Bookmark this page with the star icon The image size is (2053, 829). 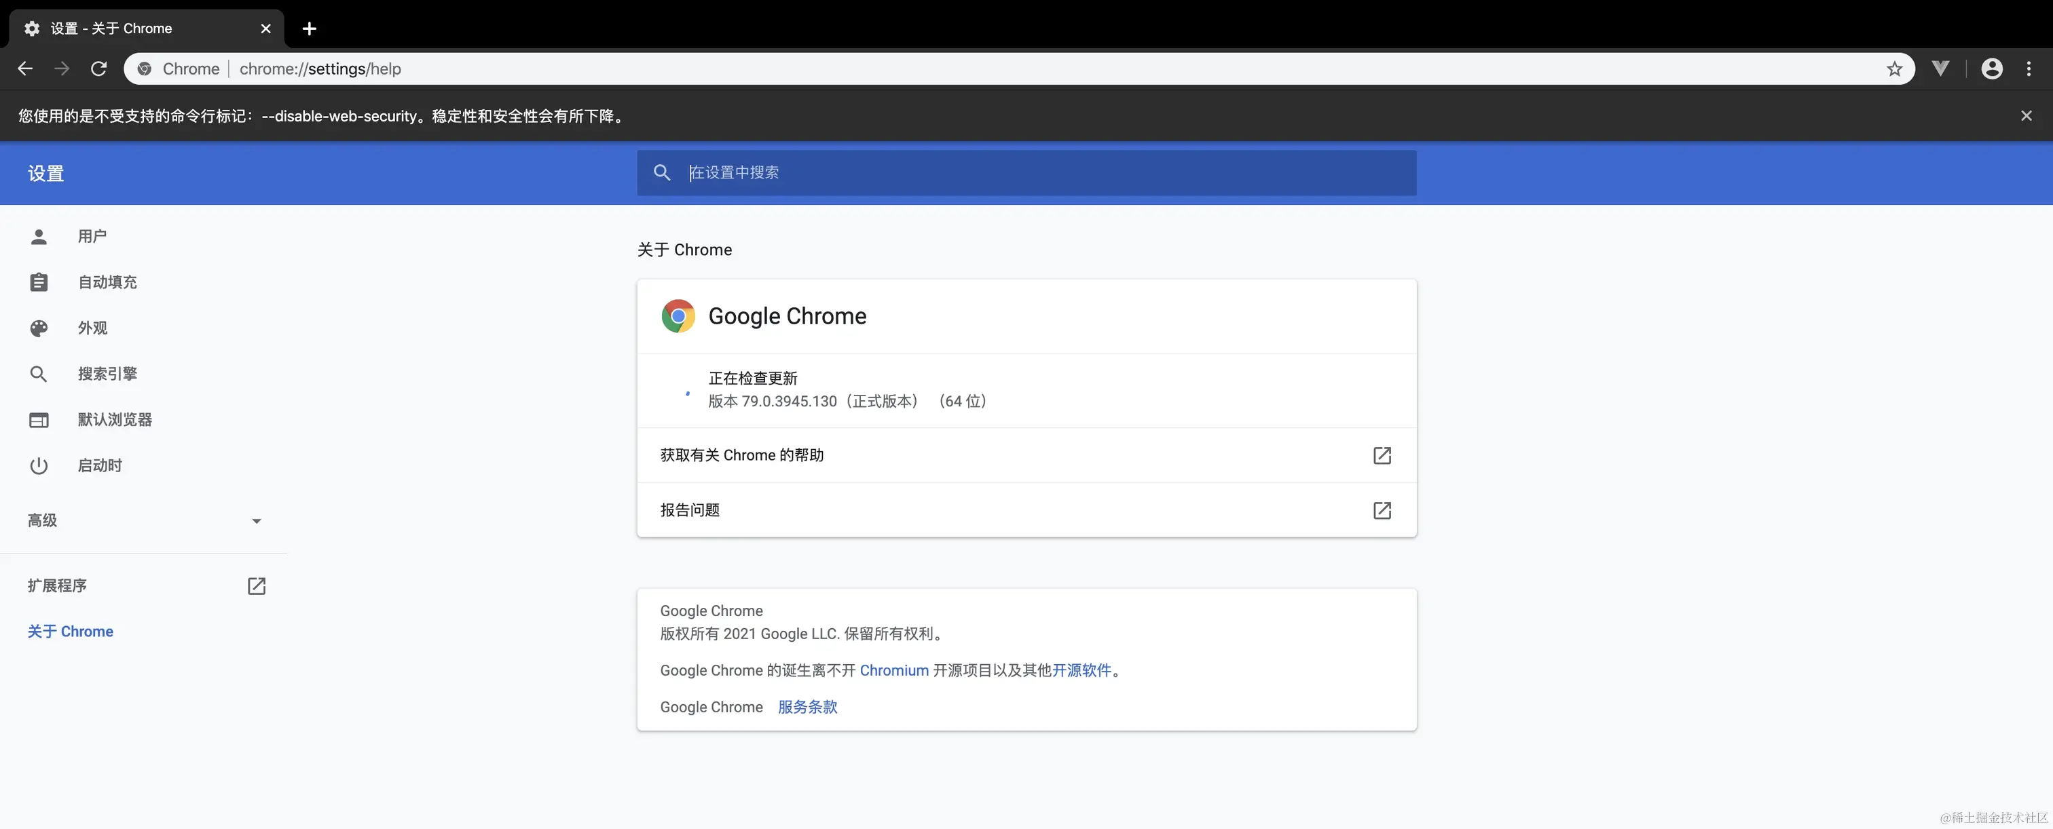(1894, 69)
